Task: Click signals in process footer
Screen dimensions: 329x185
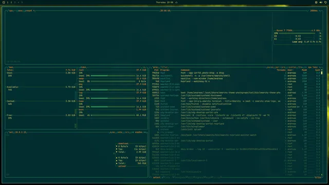Action: (x=199, y=177)
